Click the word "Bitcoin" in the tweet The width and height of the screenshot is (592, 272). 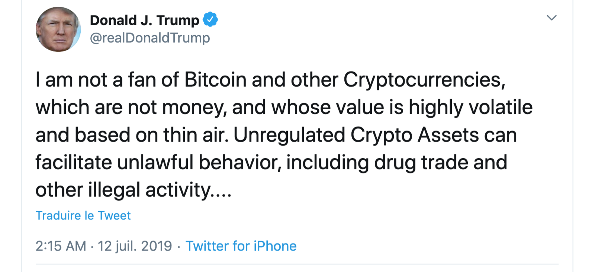click(x=215, y=80)
